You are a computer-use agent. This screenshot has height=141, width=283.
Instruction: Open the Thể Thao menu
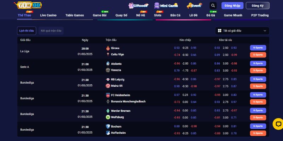pyautogui.click(x=24, y=15)
